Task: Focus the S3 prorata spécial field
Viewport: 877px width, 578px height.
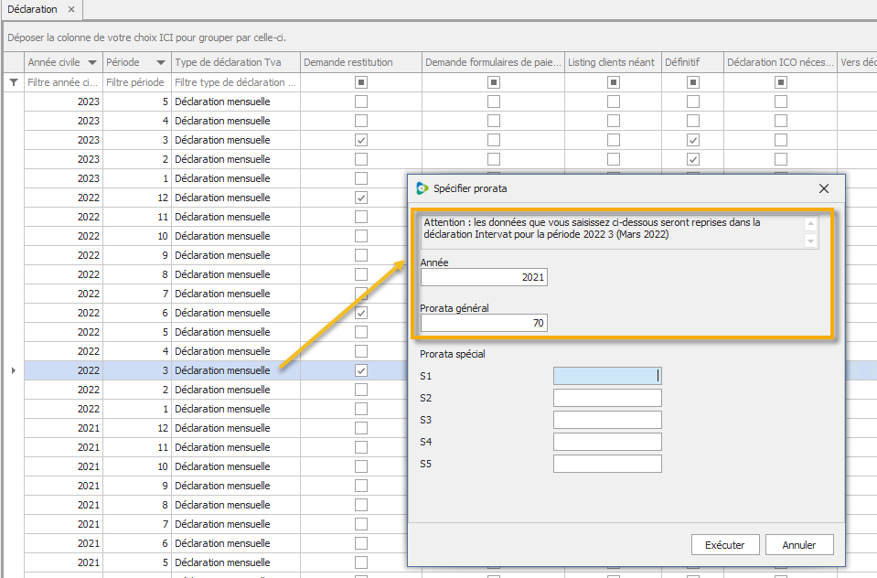Action: pos(607,420)
